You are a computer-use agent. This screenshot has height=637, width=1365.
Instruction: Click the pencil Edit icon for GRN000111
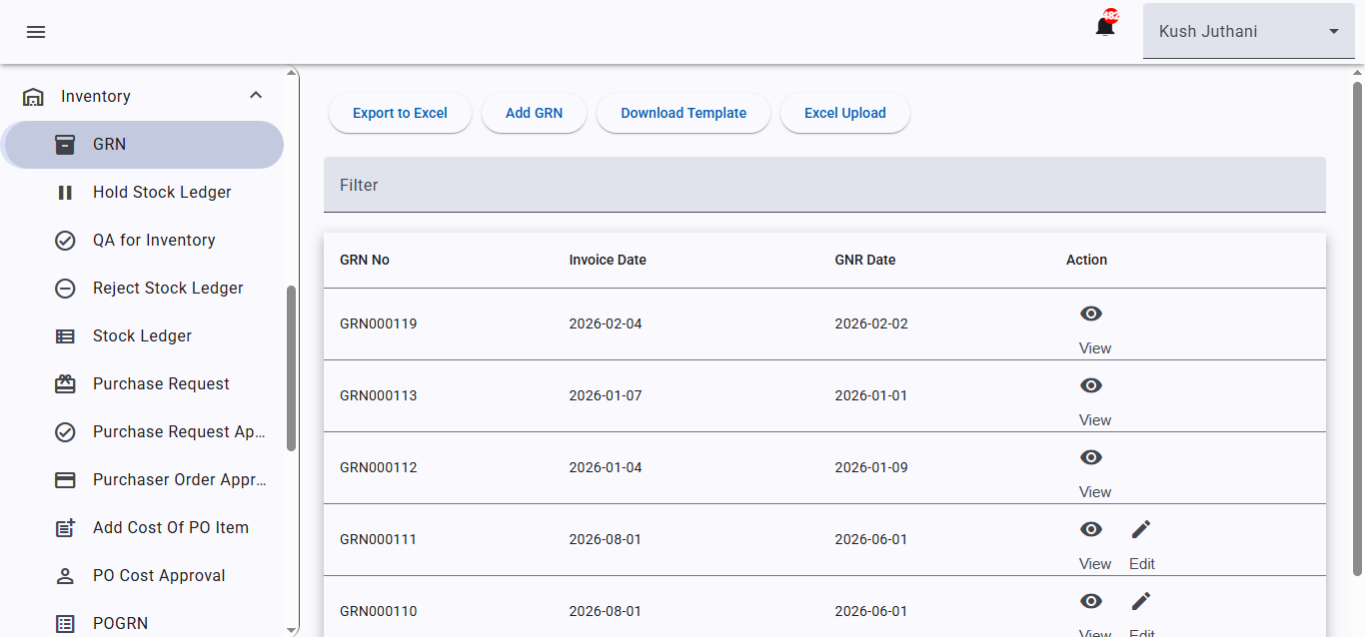tap(1141, 529)
